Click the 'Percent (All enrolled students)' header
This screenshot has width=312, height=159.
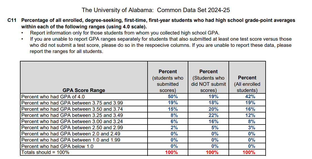pos(247,84)
